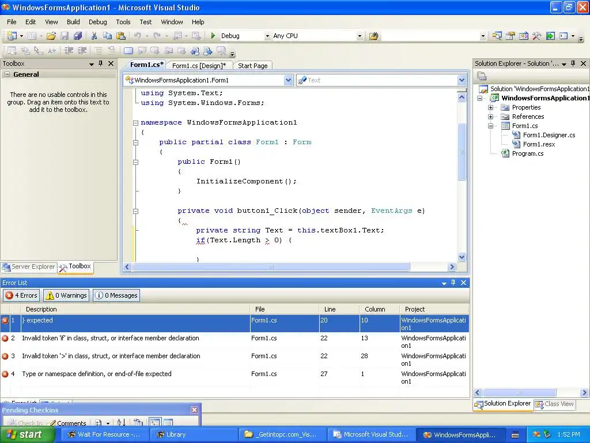
Task: Open Start Page green arrow icon
Action: (550, 36)
